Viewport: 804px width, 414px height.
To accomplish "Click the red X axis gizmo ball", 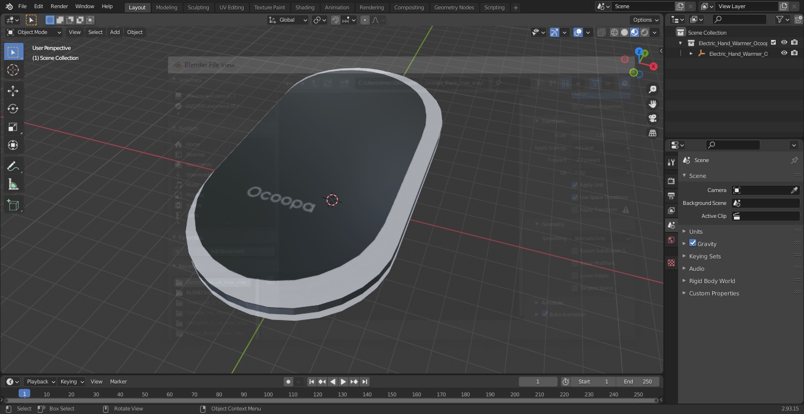I will tap(653, 66).
